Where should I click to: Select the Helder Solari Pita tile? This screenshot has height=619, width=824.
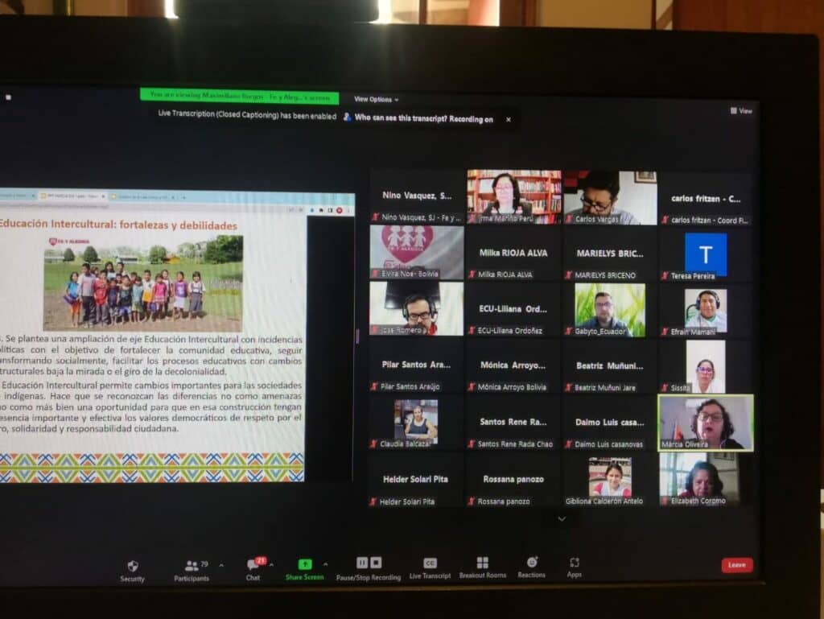point(416,481)
